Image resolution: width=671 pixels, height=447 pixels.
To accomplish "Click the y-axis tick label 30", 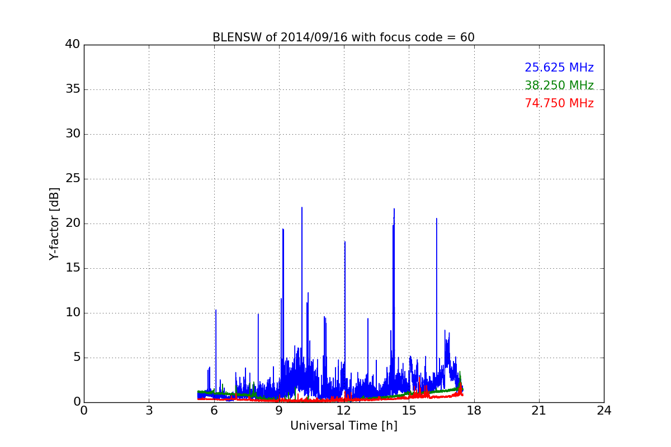I will (72, 134).
